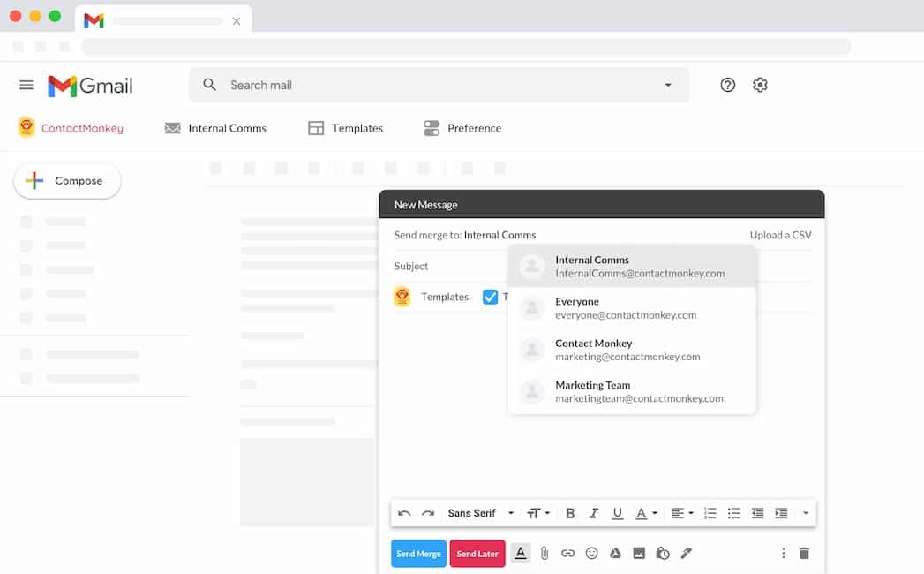Image resolution: width=924 pixels, height=574 pixels.
Task: Select Internal Comms recipient suggestion
Action: pyautogui.click(x=632, y=266)
